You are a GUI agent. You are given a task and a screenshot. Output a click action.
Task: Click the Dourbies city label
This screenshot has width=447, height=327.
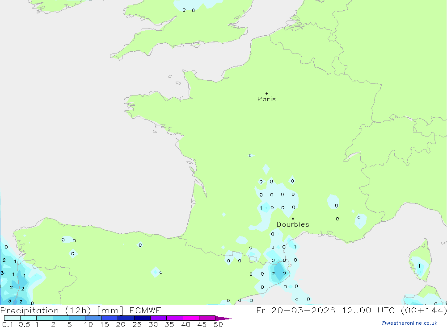[293, 224]
